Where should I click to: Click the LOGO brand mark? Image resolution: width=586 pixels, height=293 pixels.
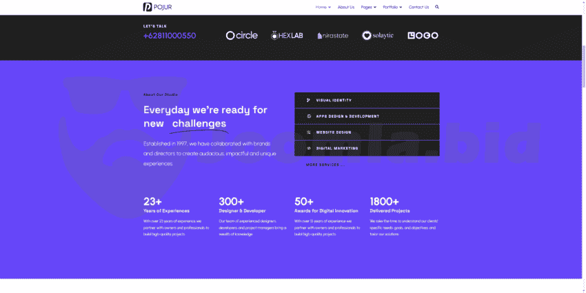(x=423, y=35)
